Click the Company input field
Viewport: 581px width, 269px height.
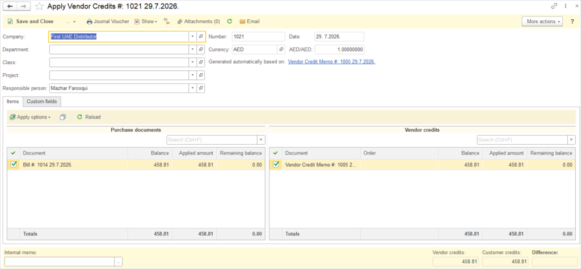click(x=119, y=37)
